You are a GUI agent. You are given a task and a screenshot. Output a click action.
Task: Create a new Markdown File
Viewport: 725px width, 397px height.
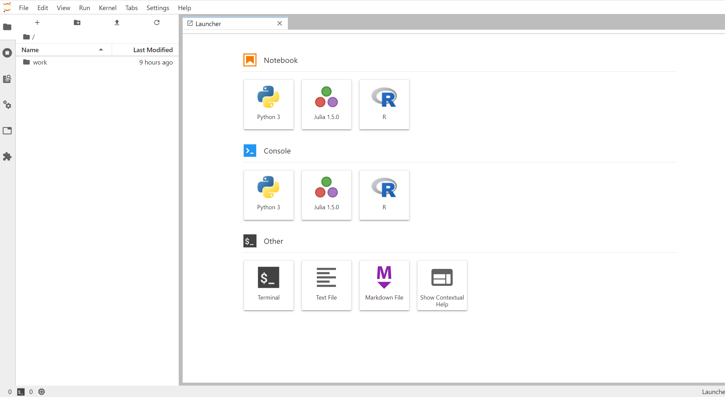point(384,285)
